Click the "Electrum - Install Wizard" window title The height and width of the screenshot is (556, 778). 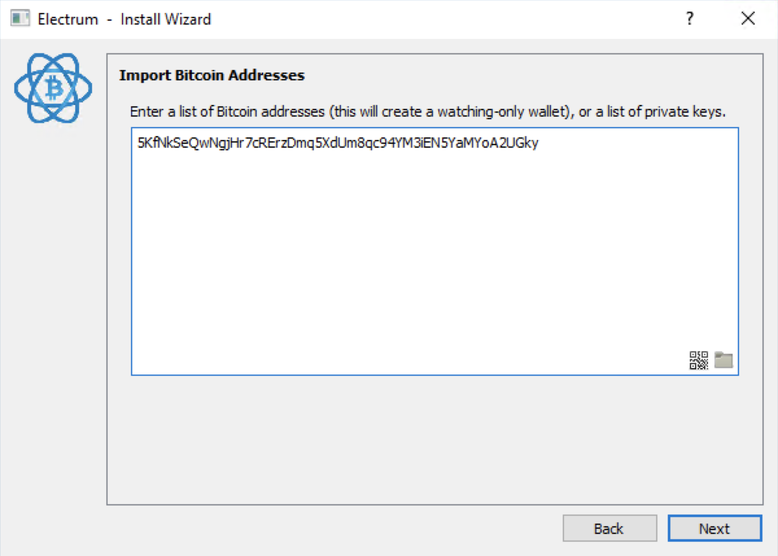[124, 19]
